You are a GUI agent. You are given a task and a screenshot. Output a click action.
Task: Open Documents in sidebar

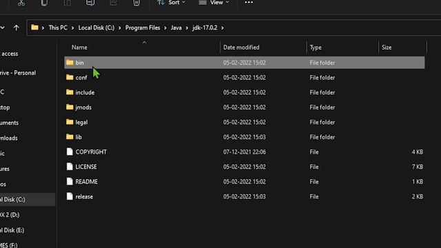[x=9, y=123]
